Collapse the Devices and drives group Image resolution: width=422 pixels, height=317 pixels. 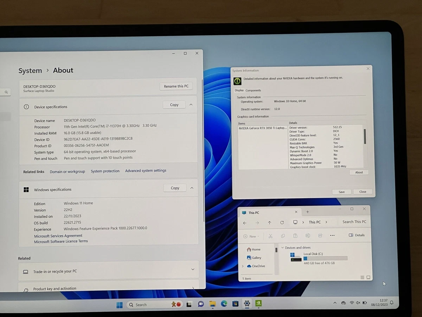[x=282, y=248]
